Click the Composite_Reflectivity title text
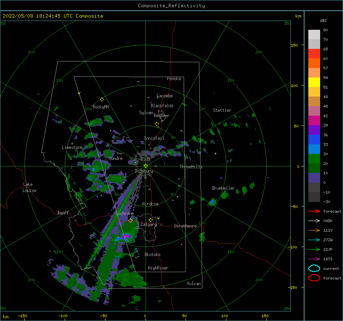The image size is (343, 321). point(171,6)
